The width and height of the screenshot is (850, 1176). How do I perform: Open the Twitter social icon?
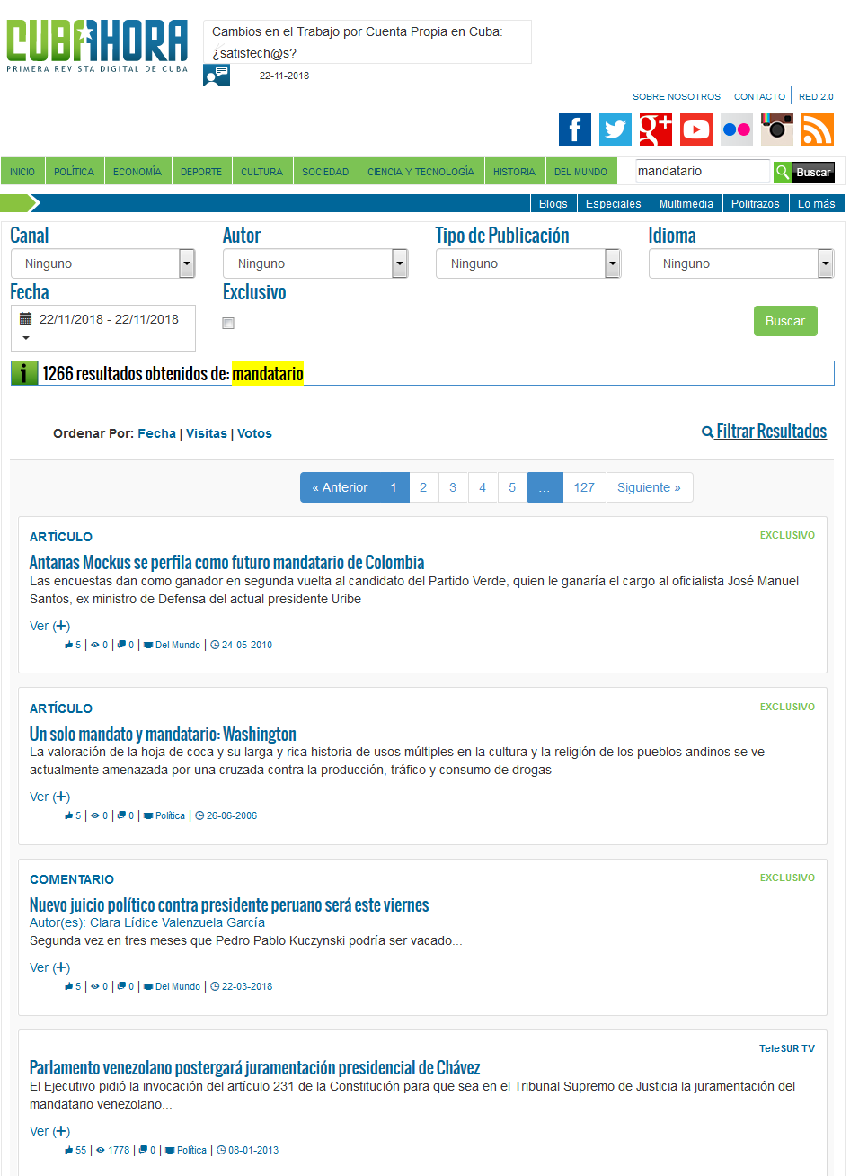(615, 129)
